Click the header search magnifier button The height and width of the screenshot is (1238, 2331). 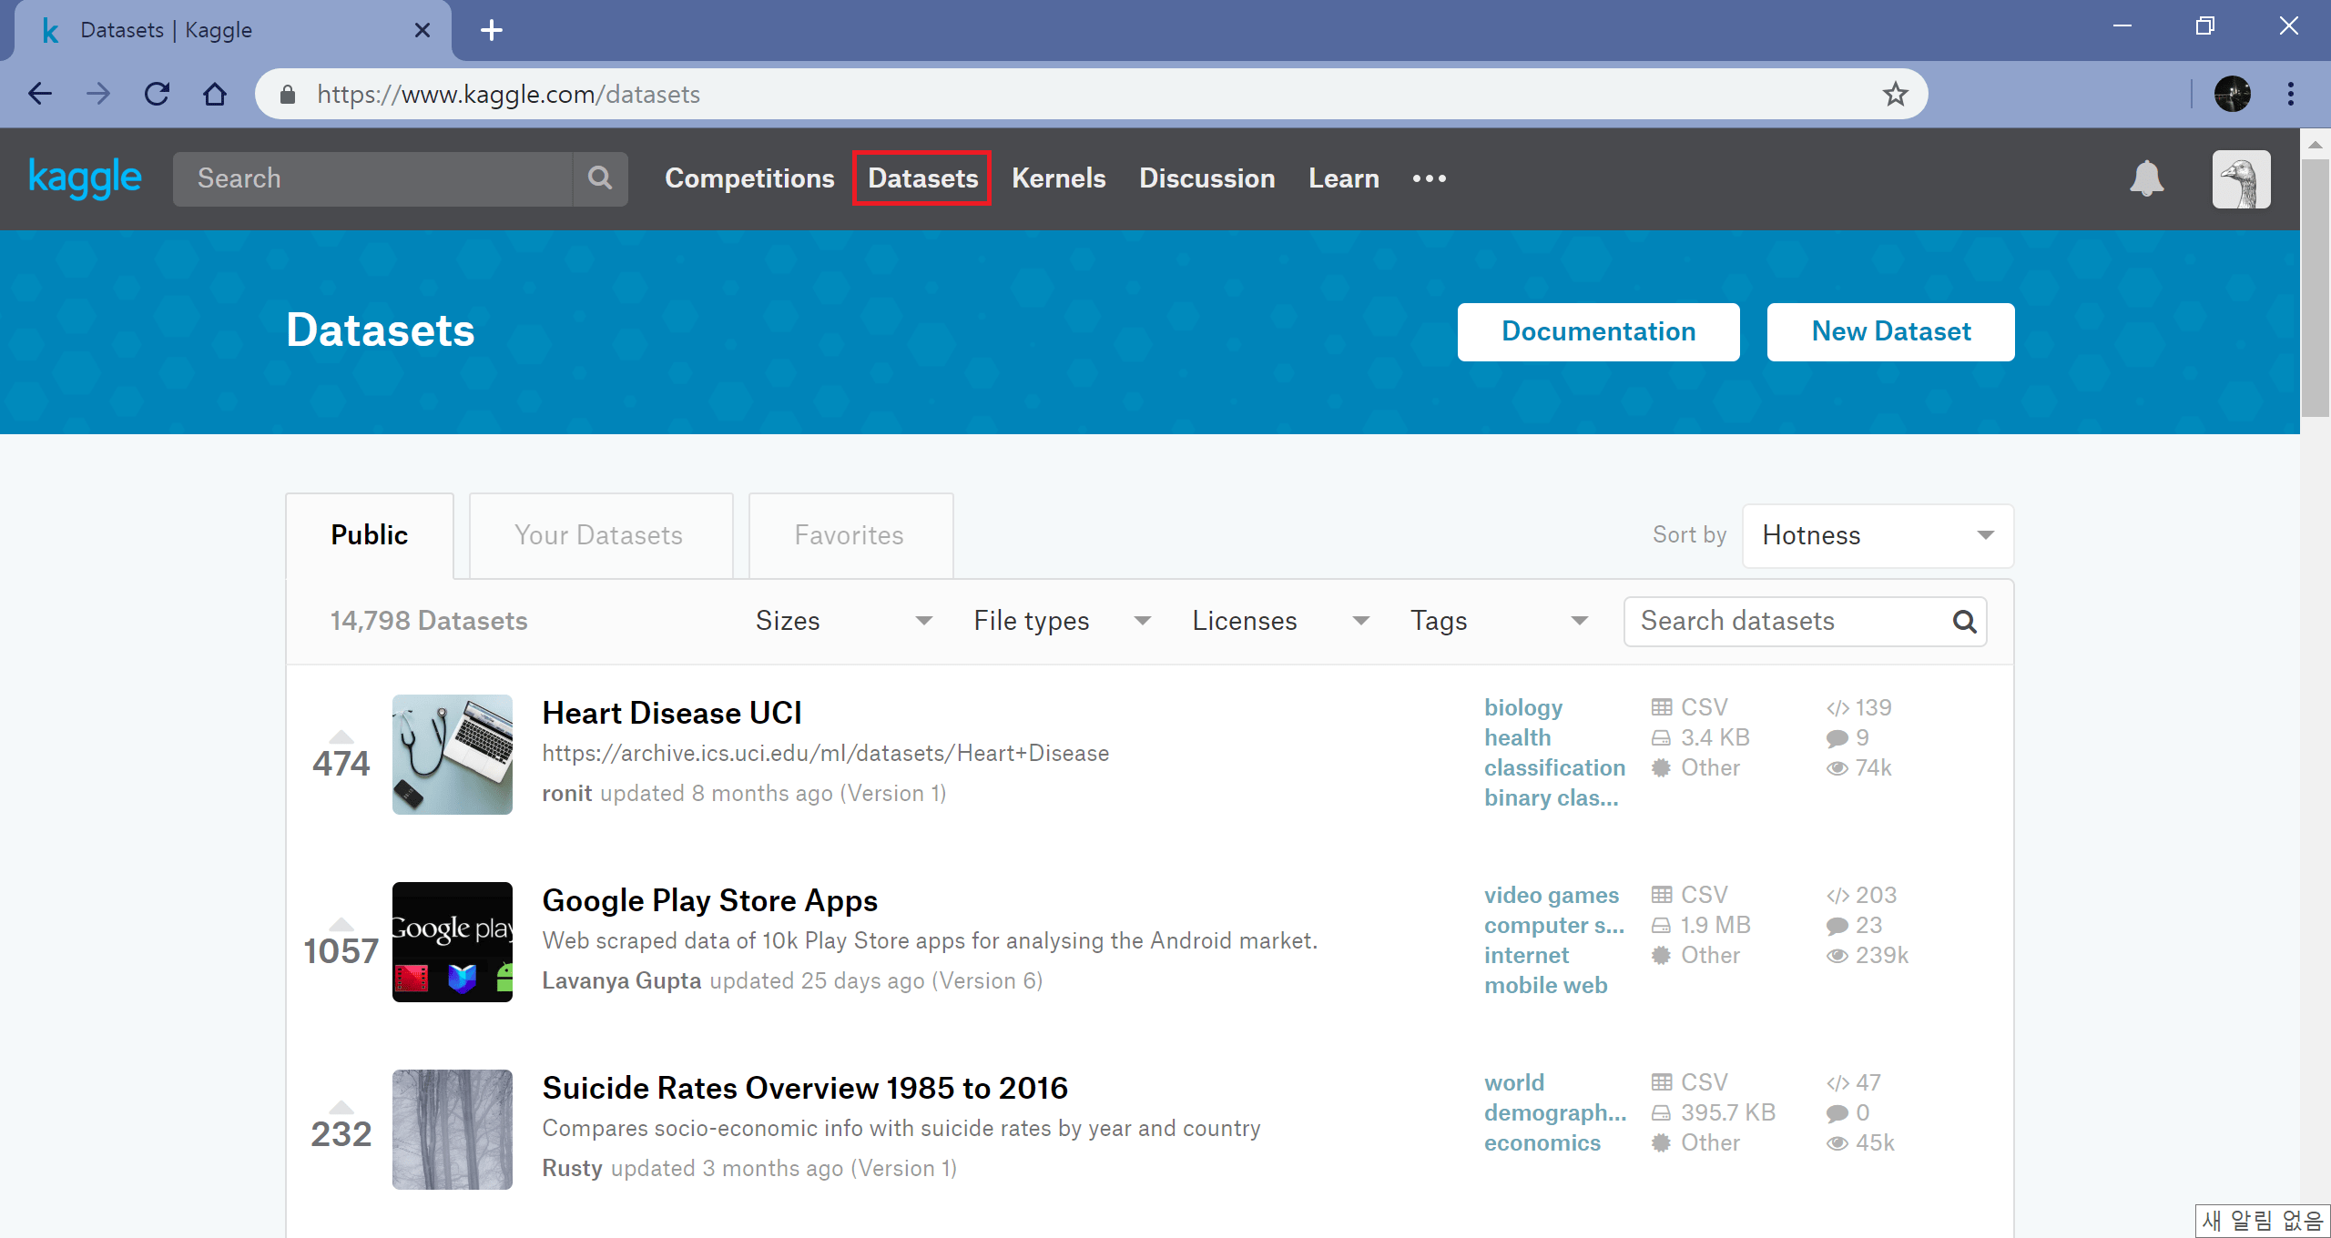(600, 178)
